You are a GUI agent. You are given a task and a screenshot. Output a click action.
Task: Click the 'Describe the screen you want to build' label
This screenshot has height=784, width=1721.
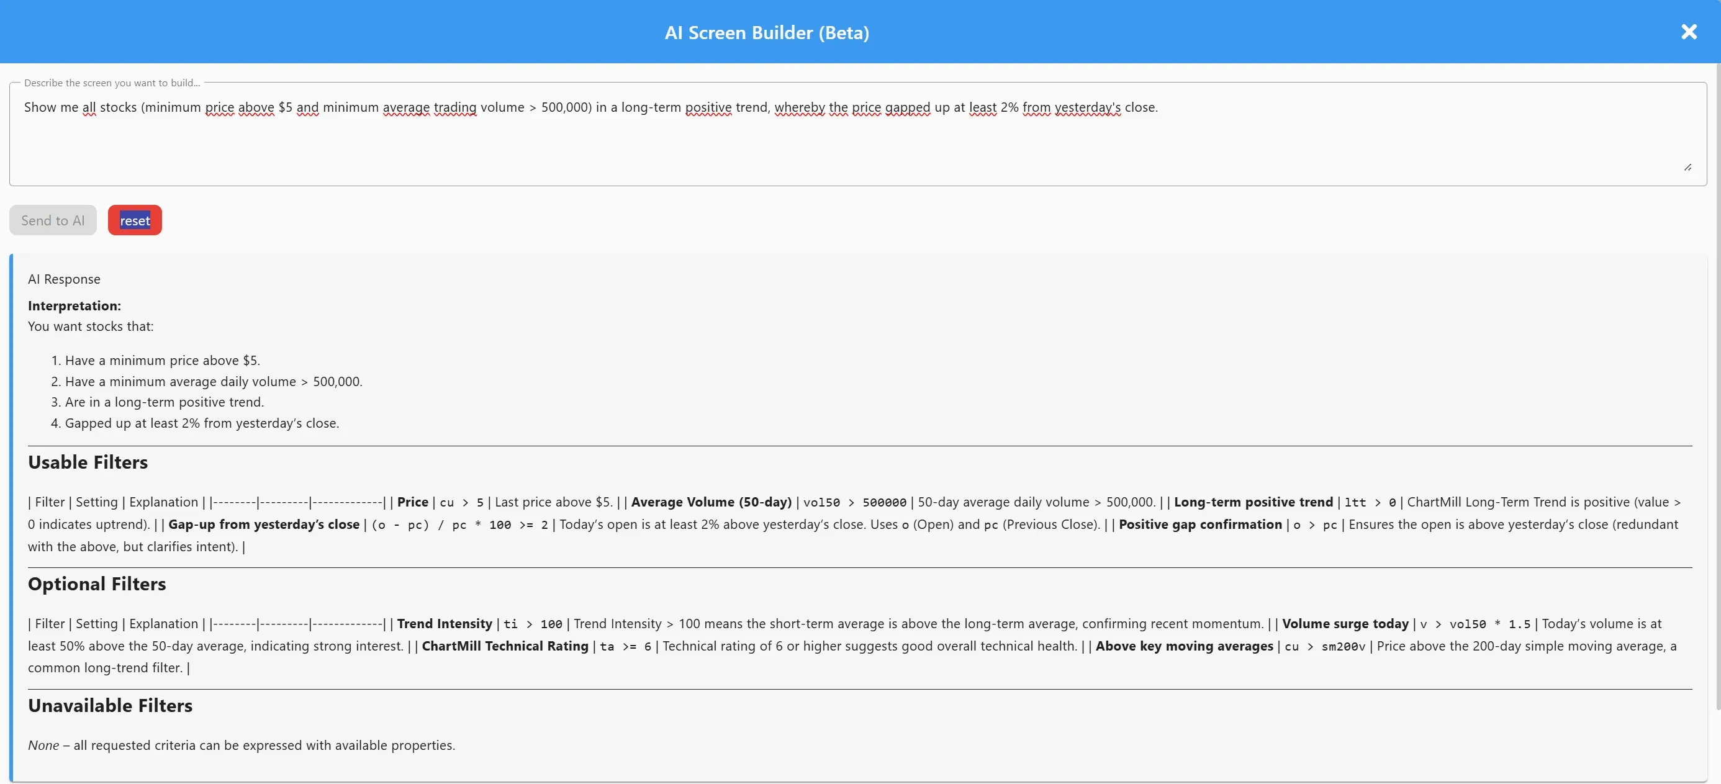coord(112,82)
